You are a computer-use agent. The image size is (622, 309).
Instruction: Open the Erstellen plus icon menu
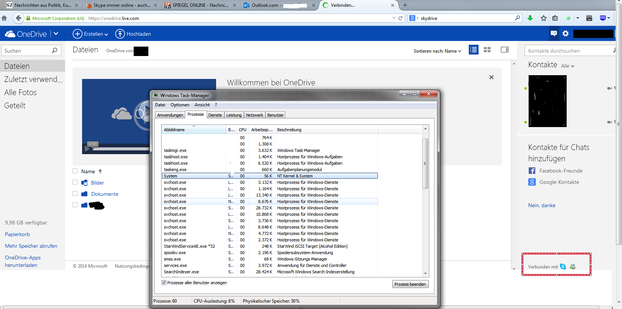click(x=77, y=34)
